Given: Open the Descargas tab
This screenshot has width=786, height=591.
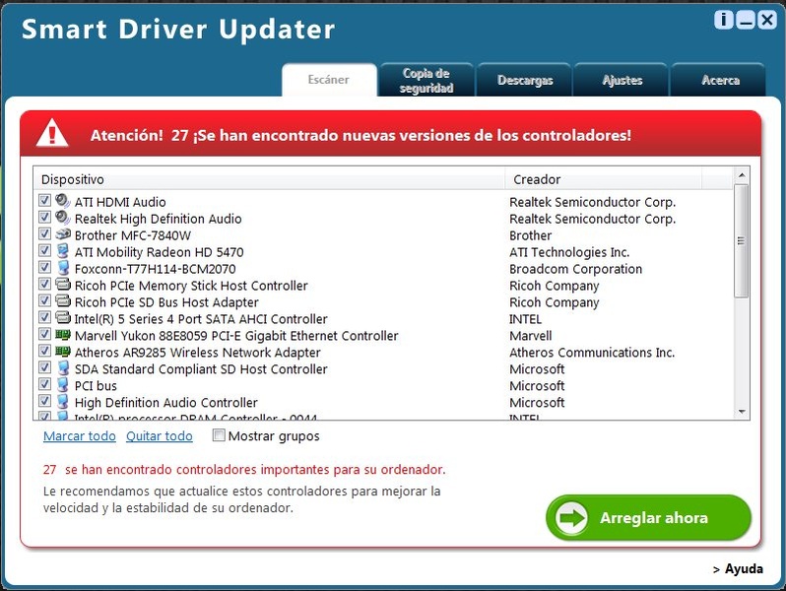Looking at the screenshot, I should (524, 80).
